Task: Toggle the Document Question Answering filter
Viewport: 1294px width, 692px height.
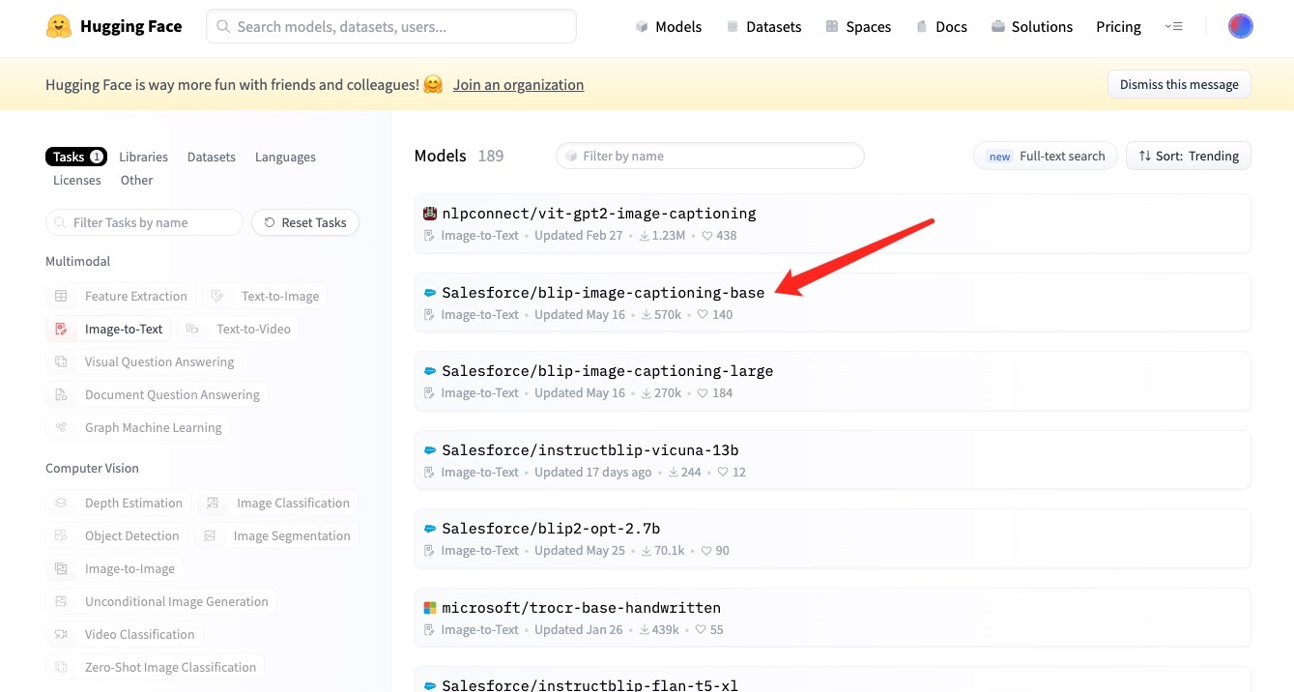Action: click(x=157, y=394)
